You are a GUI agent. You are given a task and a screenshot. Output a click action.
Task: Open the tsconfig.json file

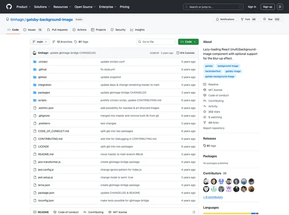[x=46, y=200]
